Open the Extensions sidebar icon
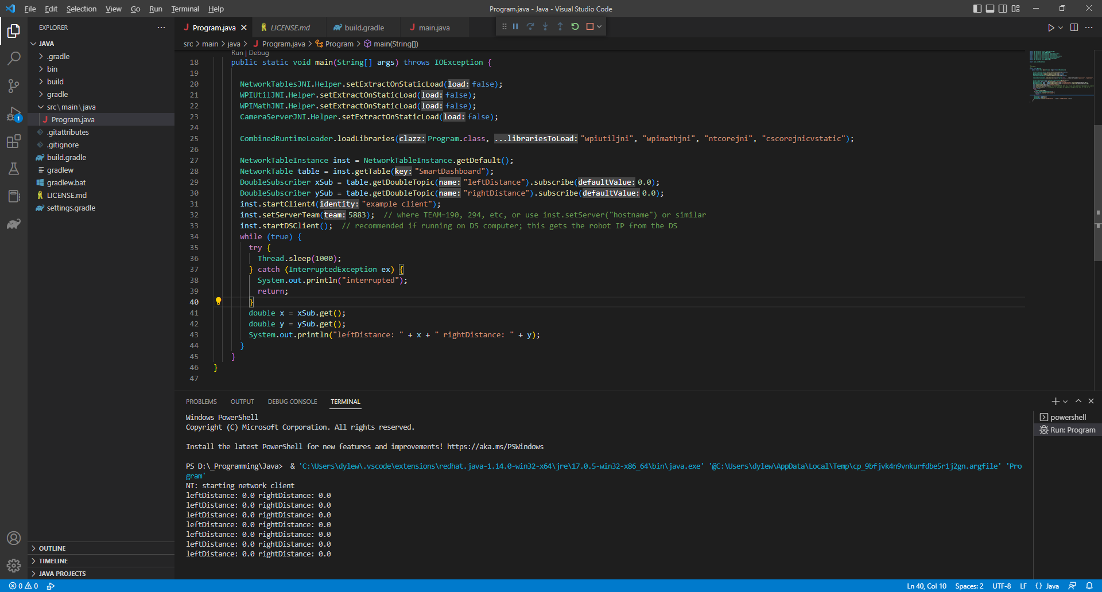1102x592 pixels. pyautogui.click(x=14, y=141)
